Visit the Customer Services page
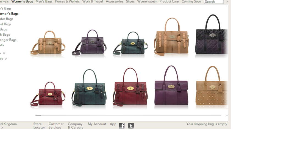 pyautogui.click(x=56, y=126)
